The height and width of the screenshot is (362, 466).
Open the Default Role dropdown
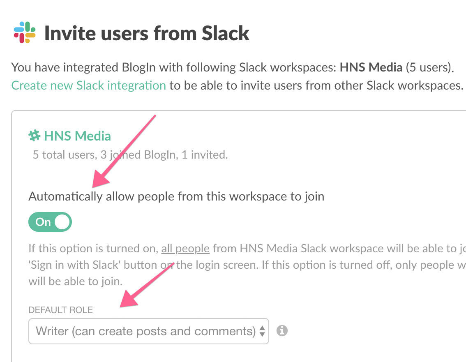pos(148,331)
